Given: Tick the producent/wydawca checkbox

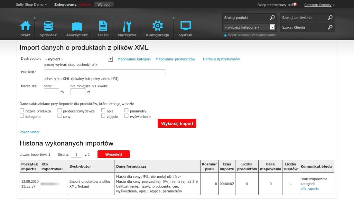Looking at the screenshot, I should pyautogui.click(x=60, y=110).
